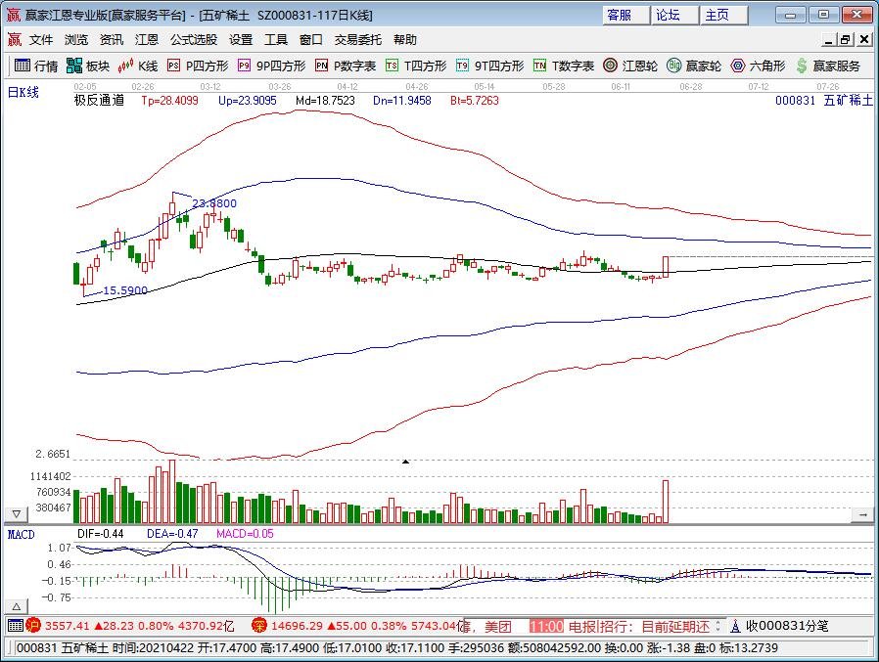Click the right arrow scroll button beside volume
The width and height of the screenshot is (879, 662).
pyautogui.click(x=862, y=514)
